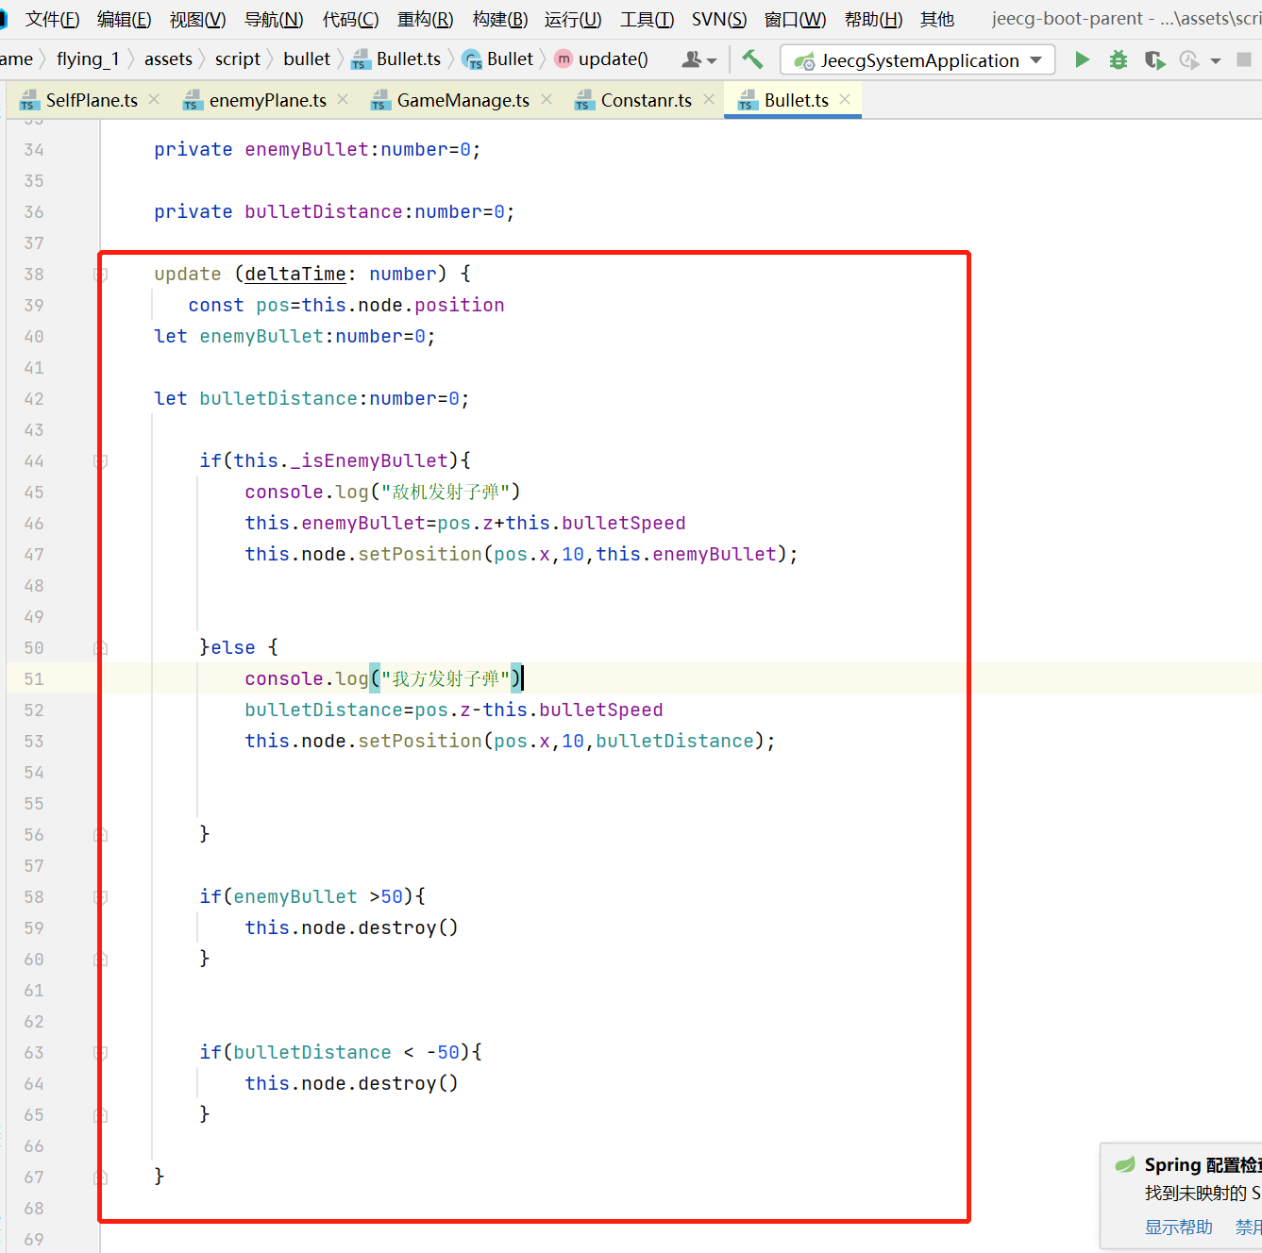This screenshot has height=1253, width=1262.
Task: Fold the if enemyBullet >50 block
Action: (101, 897)
